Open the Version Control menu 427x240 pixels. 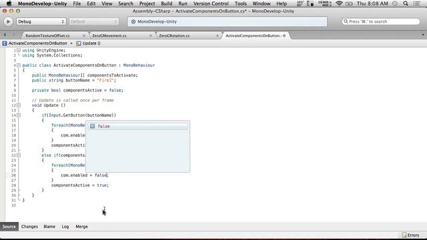tap(211, 3)
